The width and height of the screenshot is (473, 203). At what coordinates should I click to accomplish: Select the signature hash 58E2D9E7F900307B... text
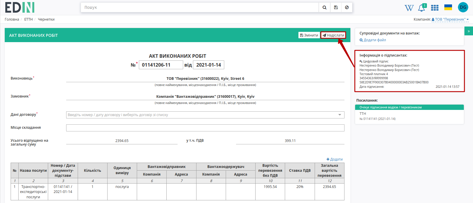click(x=394, y=82)
